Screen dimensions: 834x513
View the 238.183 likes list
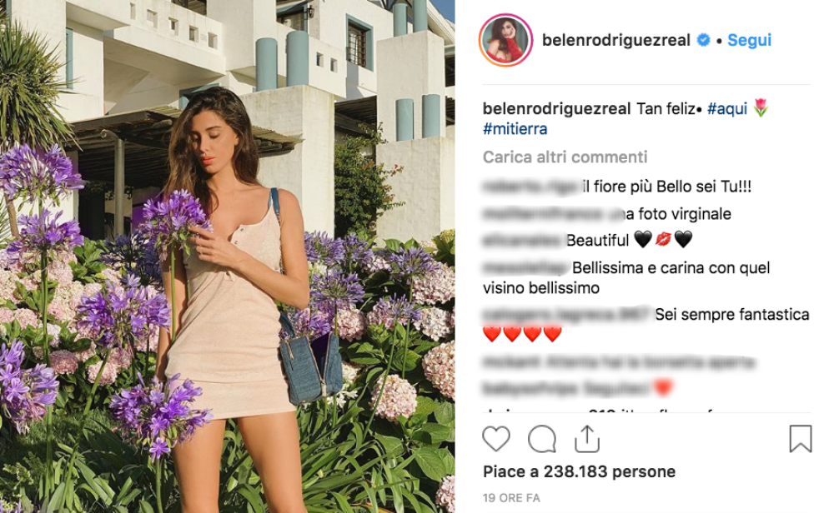tap(580, 471)
